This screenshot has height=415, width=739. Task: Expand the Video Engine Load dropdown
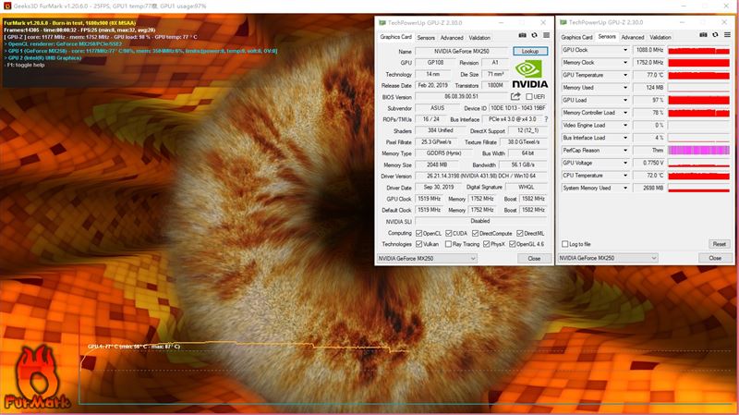click(625, 126)
